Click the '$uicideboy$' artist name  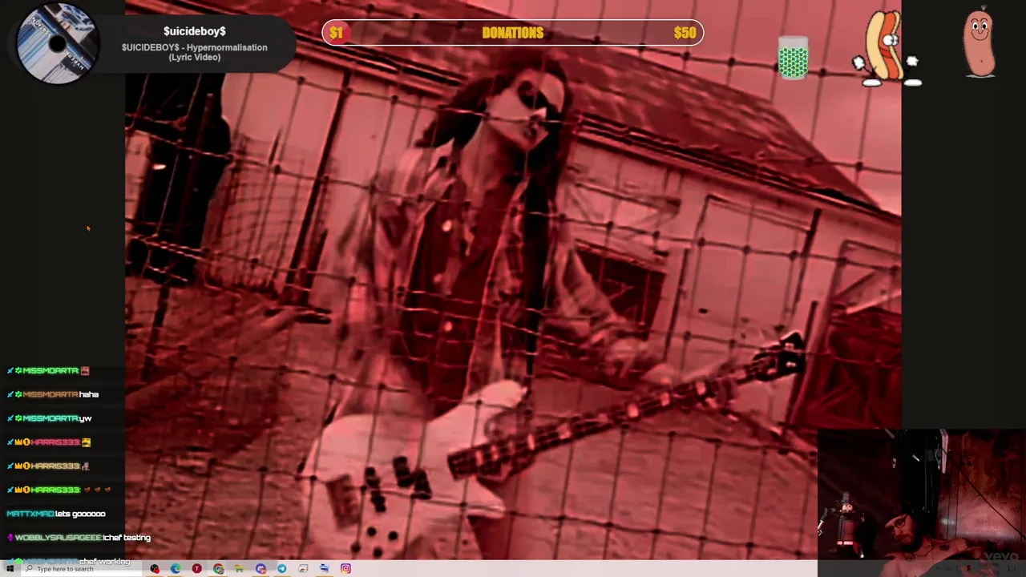pyautogui.click(x=195, y=31)
